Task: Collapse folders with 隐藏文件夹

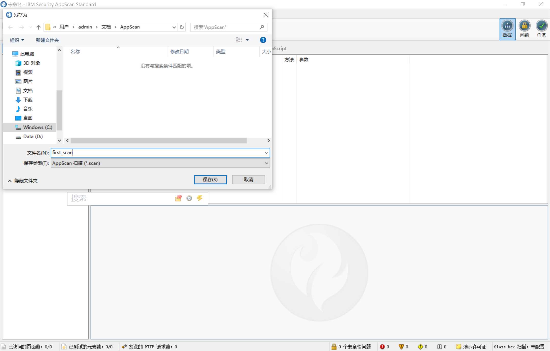Action: click(23, 181)
